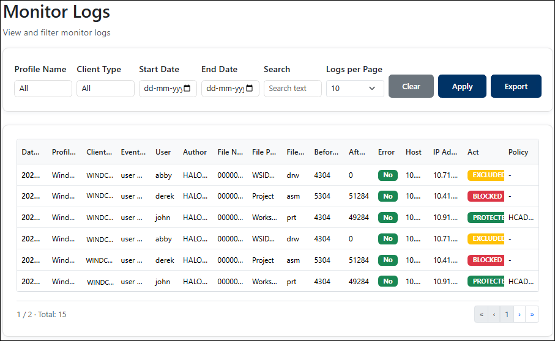555x341 pixels.
Task: Click 10.71... IP address in first row
Action: click(x=445, y=175)
